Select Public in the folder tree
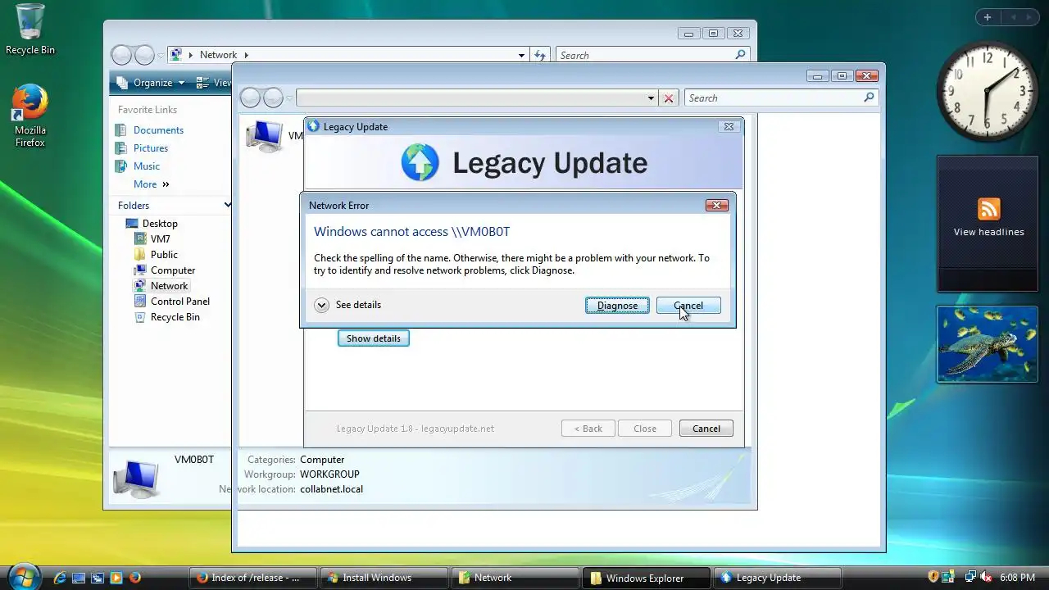Viewport: 1049px width, 590px height. [x=164, y=255]
